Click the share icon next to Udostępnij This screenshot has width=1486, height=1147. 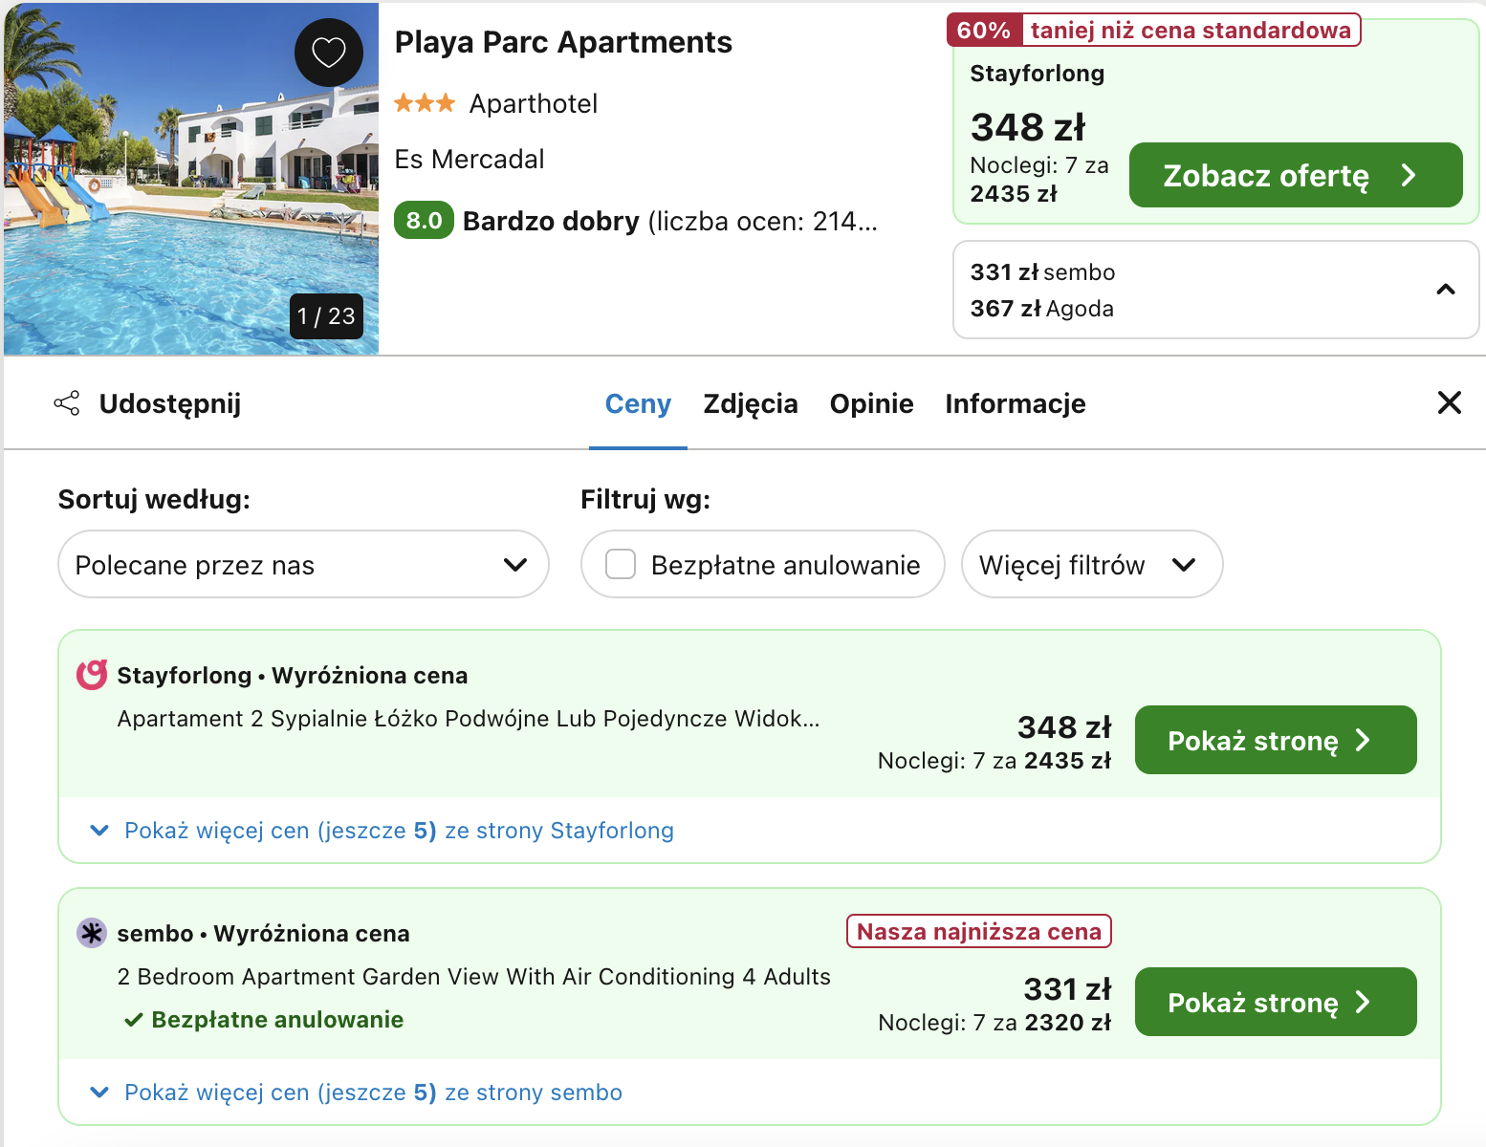[67, 403]
